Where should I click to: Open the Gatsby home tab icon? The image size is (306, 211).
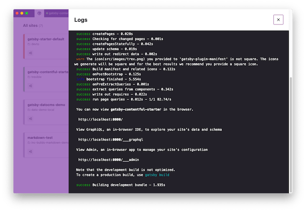39,13
